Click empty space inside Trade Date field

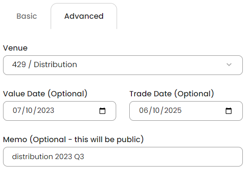pos(203,111)
